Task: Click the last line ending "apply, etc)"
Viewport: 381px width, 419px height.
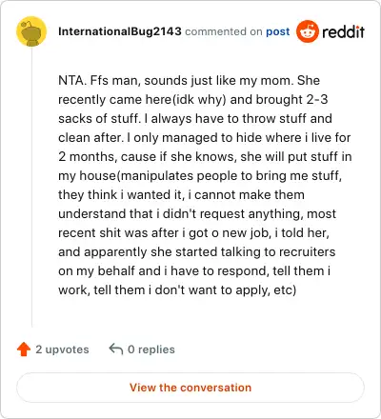Action: coord(177,289)
